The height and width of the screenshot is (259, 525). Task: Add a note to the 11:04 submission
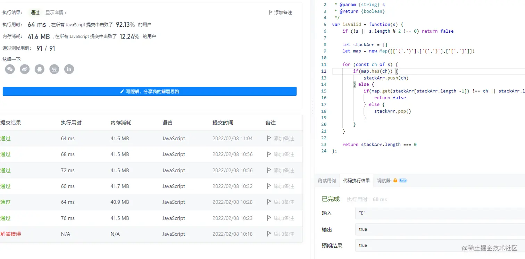tap(281, 139)
